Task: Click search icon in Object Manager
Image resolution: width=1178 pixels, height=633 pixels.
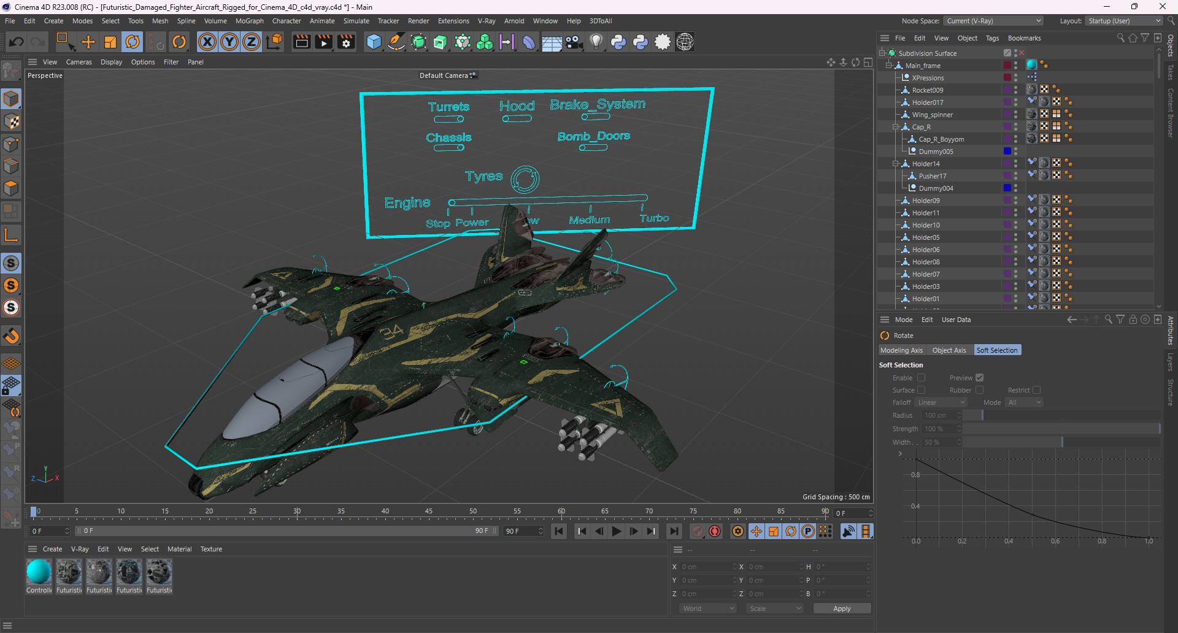Action: (x=1120, y=38)
